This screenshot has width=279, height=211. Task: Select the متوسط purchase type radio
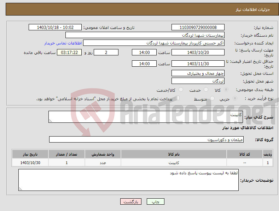click(212, 98)
